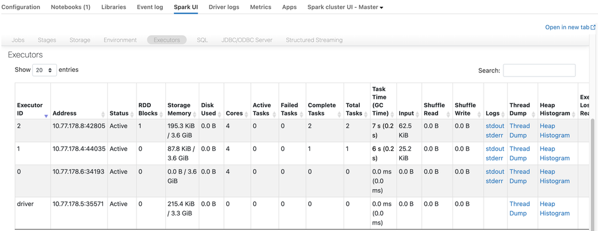Viewport: 598px width, 231px height.
Task: Switch to the Metrics tab
Action: (x=260, y=7)
